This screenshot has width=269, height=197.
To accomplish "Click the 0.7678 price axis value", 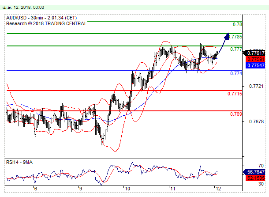I will point(256,122).
